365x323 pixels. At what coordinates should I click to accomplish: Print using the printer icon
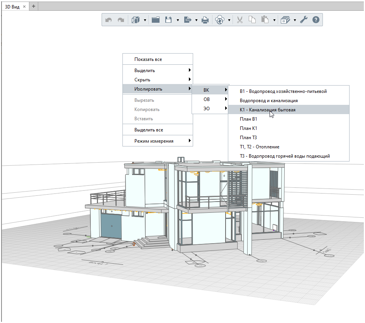click(205, 20)
